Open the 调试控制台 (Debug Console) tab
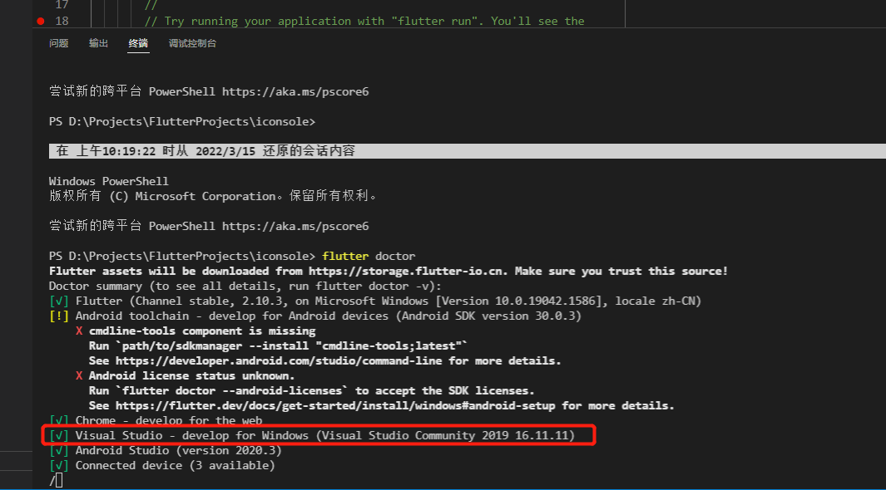This screenshot has height=490, width=886. tap(192, 43)
